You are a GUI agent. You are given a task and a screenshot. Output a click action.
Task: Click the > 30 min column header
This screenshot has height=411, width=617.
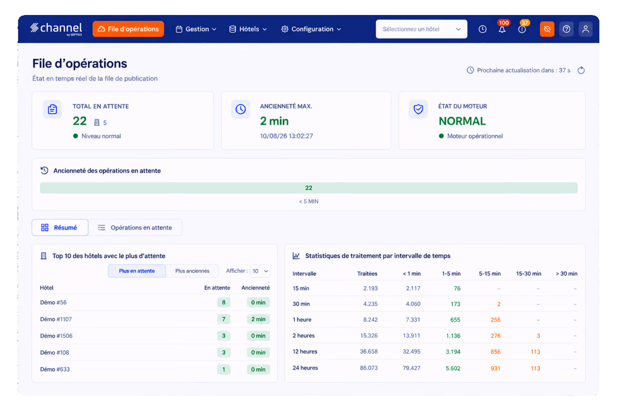[x=566, y=274]
